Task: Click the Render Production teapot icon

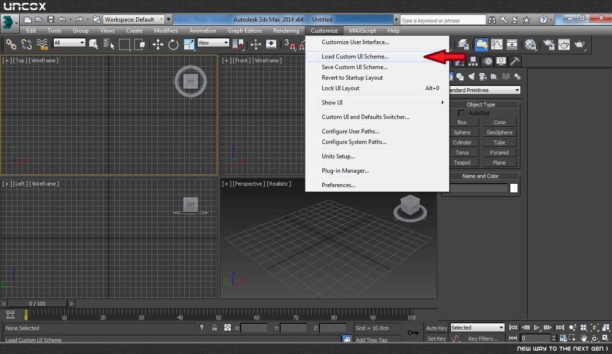Action: (x=579, y=45)
